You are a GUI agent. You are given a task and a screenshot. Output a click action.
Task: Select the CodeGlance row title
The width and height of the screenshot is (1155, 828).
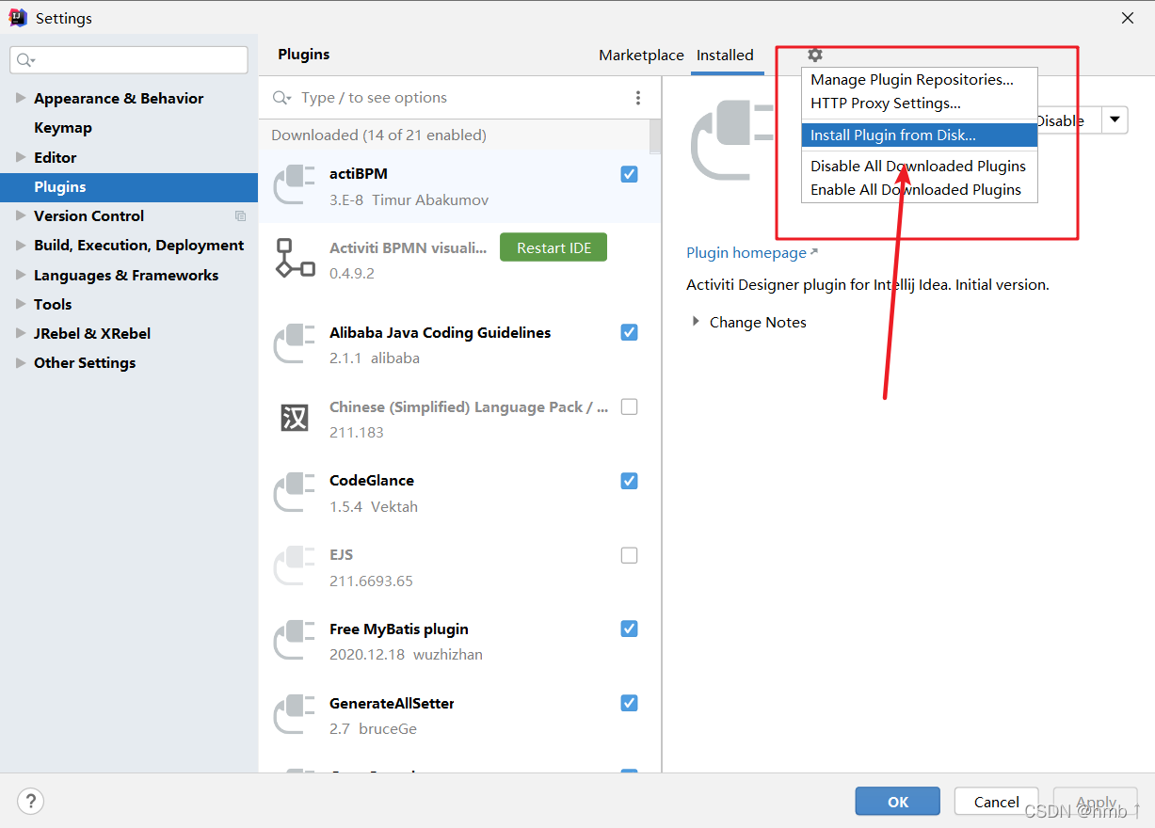(372, 481)
